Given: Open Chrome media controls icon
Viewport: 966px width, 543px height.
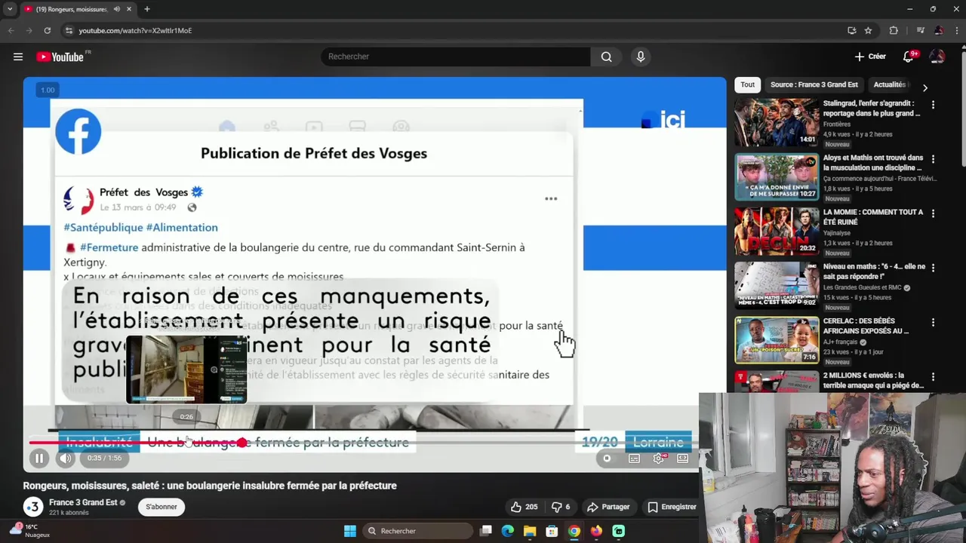Looking at the screenshot, I should (920, 30).
